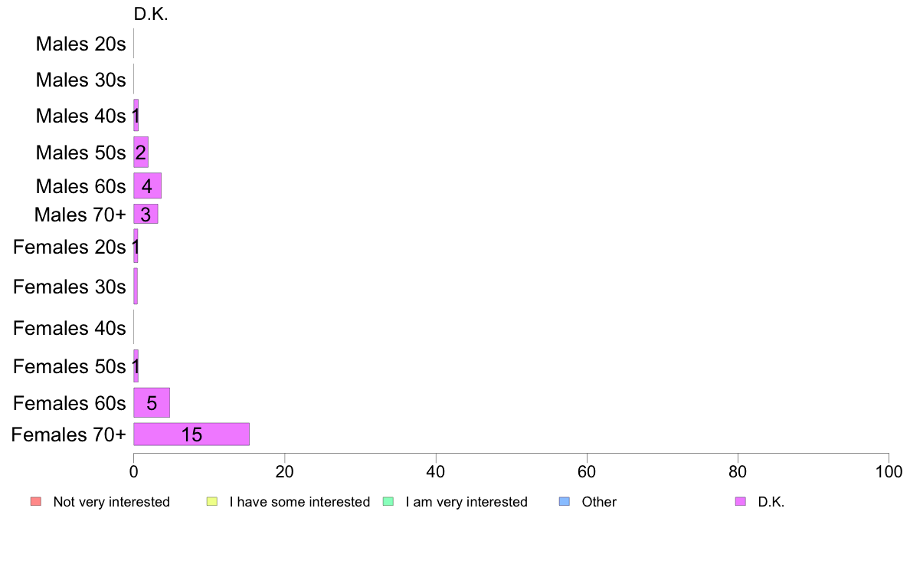Select the Females 60s bar labeled 5
Screen dimensions: 910x564
point(152,402)
